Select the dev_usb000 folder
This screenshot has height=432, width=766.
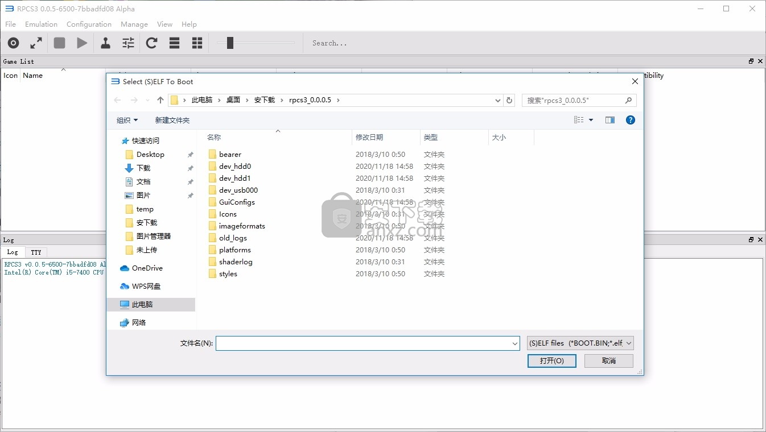238,190
